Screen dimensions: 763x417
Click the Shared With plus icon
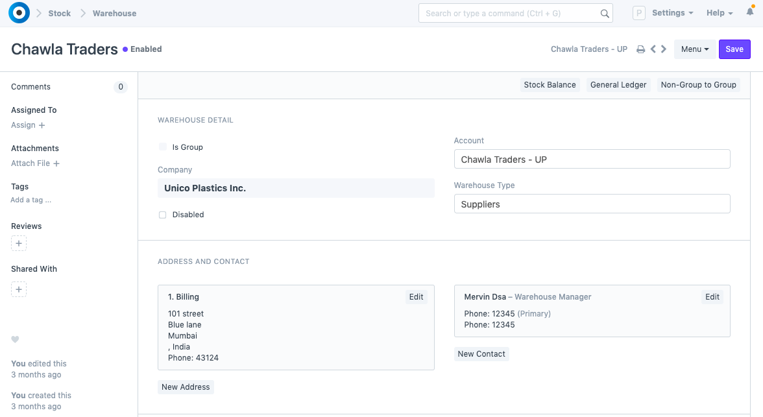coord(19,289)
